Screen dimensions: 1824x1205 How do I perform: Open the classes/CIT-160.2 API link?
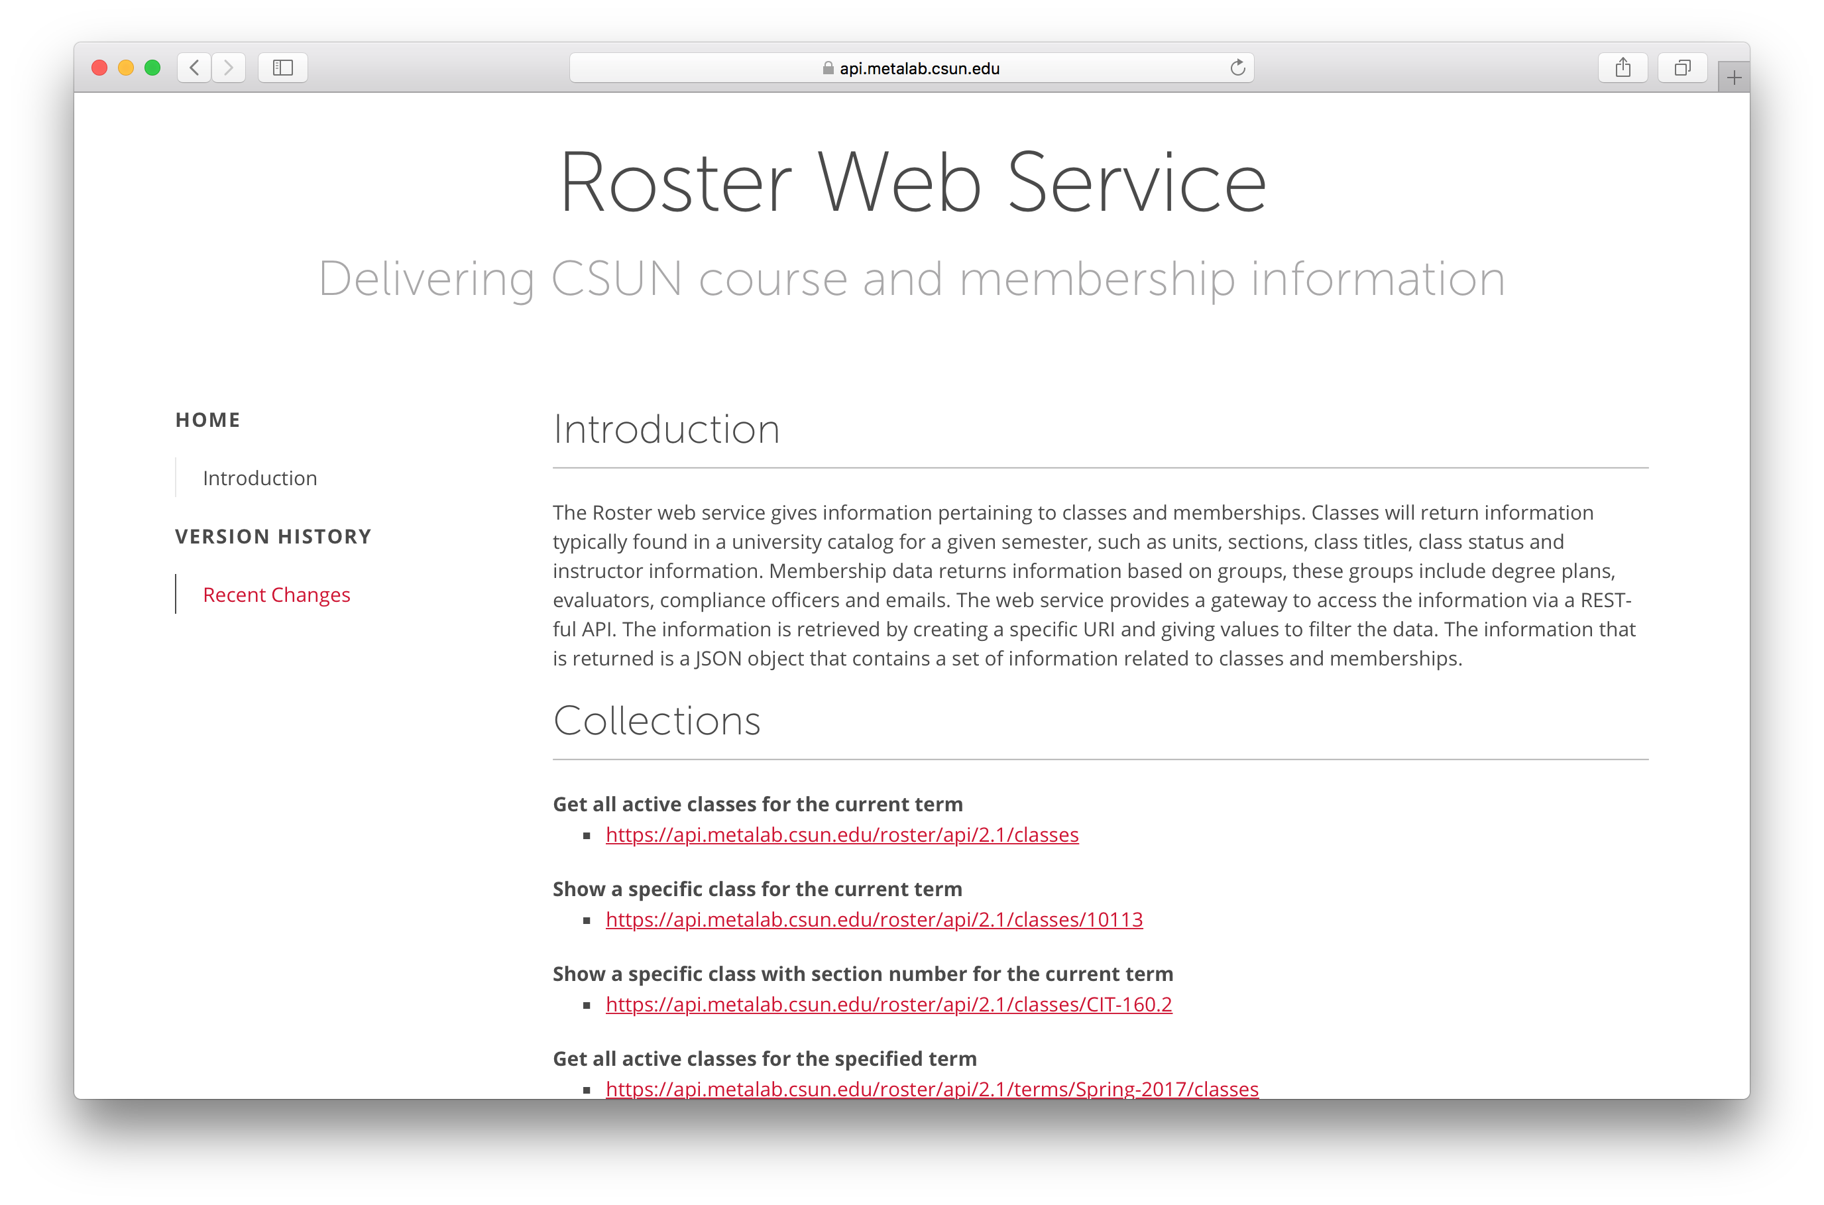pos(889,1004)
